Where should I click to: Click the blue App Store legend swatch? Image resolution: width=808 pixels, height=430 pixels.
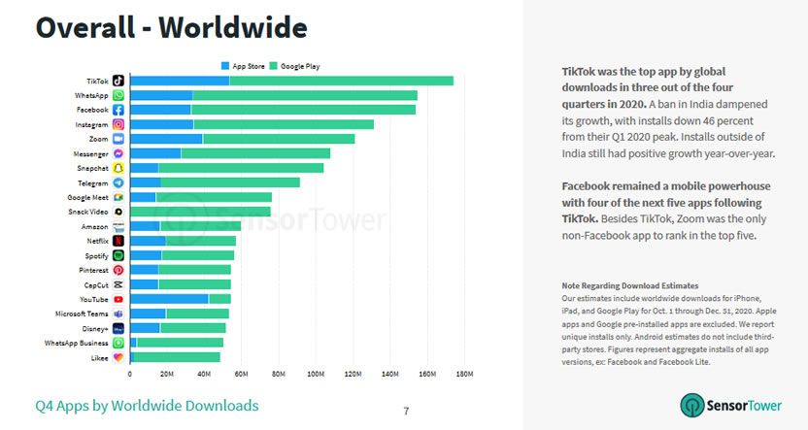(x=225, y=66)
